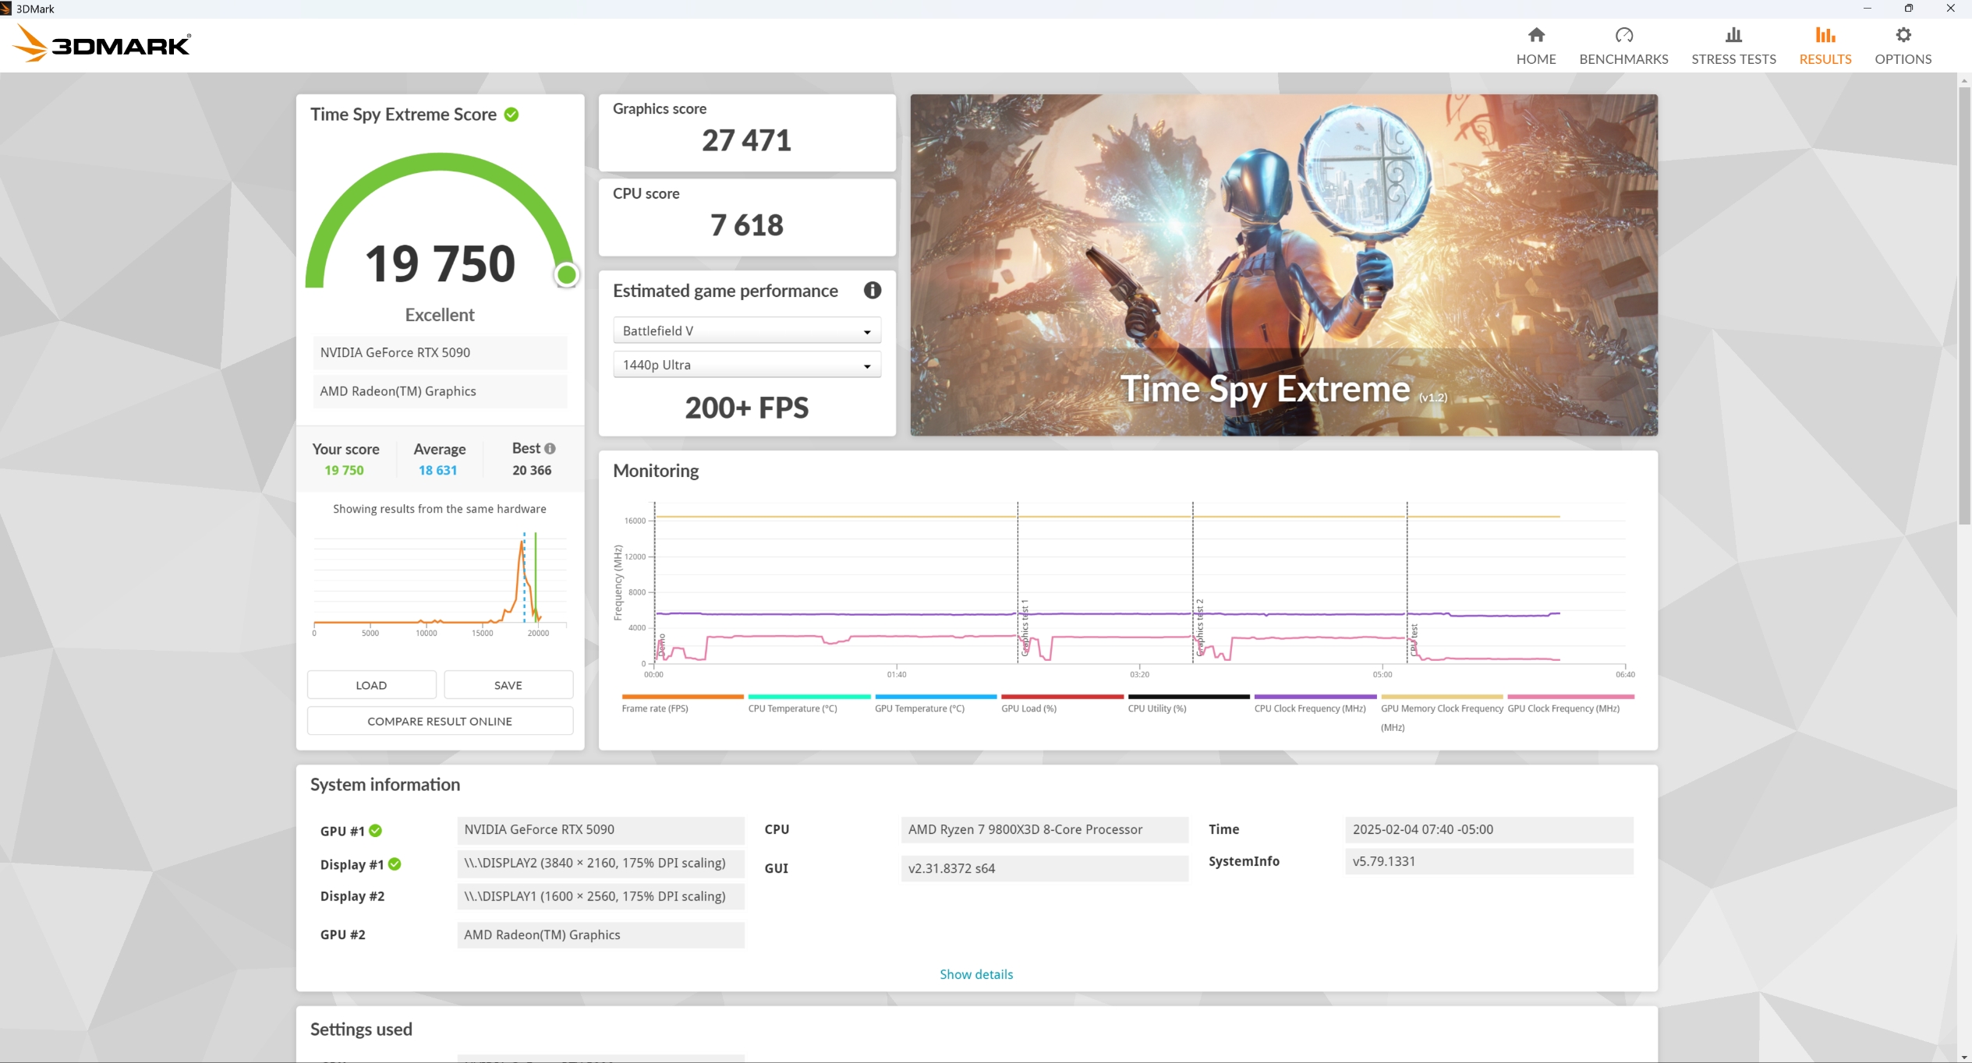Click the Home house icon
1972x1063 pixels.
pyautogui.click(x=1536, y=35)
